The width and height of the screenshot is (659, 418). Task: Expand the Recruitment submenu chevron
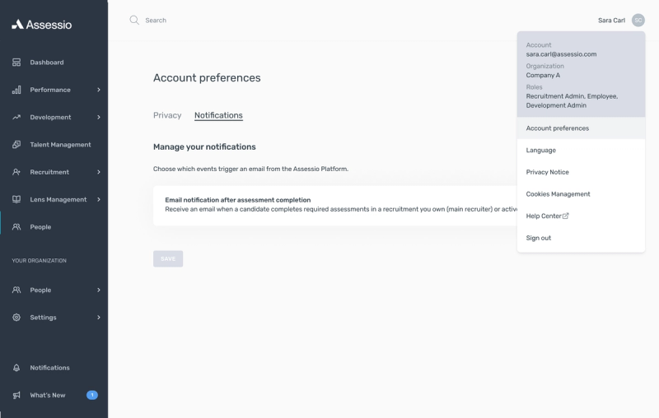coord(99,172)
